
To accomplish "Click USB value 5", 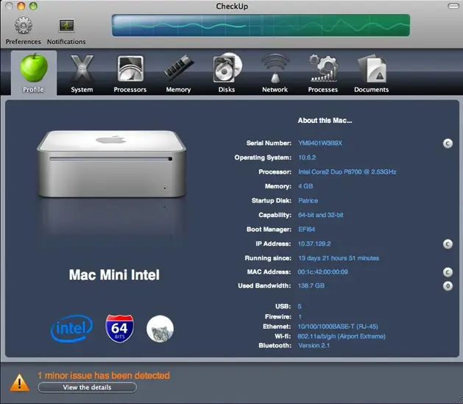I will 300,306.
